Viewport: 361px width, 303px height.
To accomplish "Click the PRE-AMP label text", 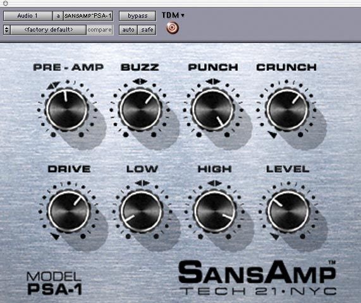I will coord(68,67).
